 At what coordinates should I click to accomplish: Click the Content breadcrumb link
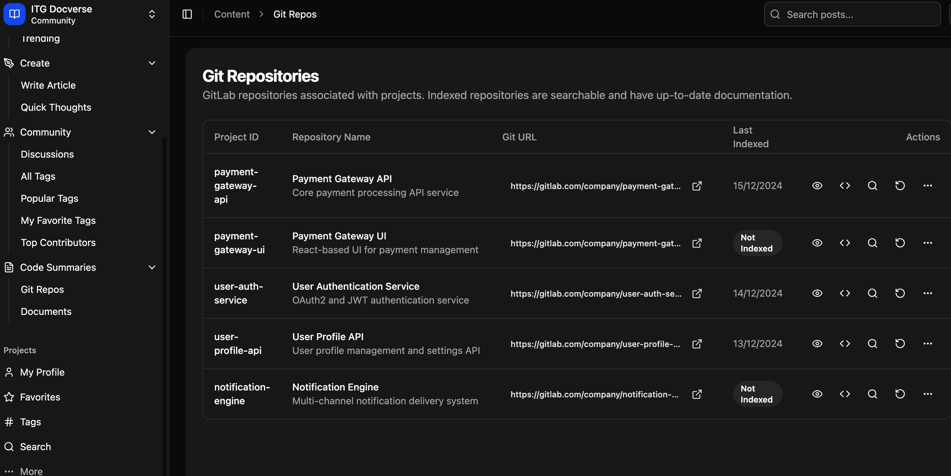[x=232, y=14]
